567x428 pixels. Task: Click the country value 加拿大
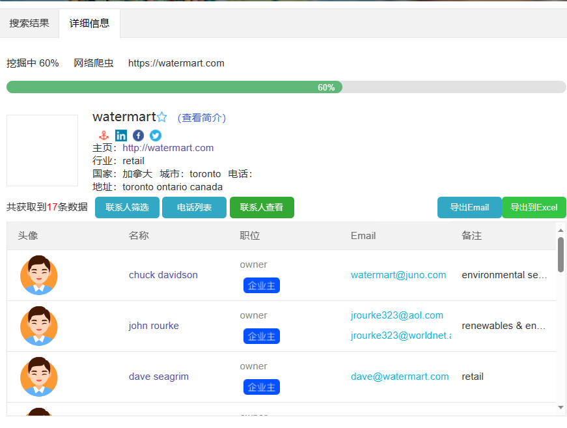137,174
